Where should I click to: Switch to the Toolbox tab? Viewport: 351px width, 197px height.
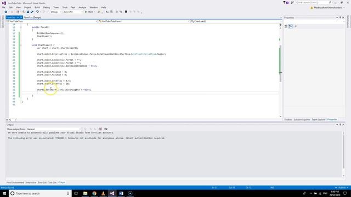288,120
